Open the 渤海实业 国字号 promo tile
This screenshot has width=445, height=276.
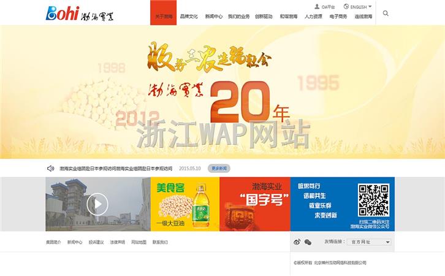pyautogui.click(x=255, y=204)
